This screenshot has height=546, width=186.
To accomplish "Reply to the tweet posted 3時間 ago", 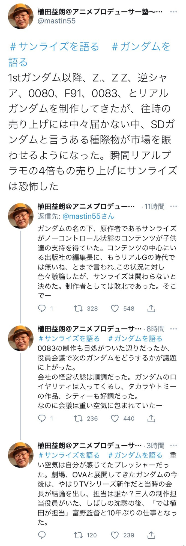I will click(x=42, y=535).
